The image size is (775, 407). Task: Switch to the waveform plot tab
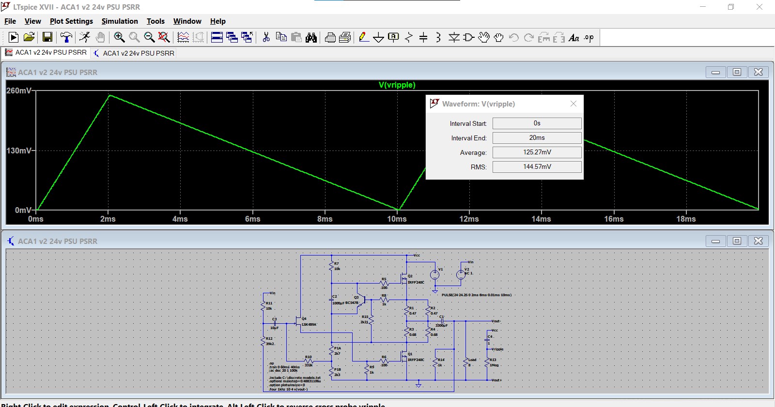[x=46, y=52]
